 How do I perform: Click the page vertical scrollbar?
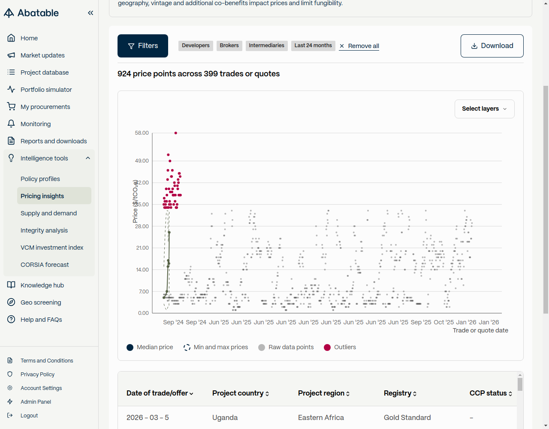point(546,199)
